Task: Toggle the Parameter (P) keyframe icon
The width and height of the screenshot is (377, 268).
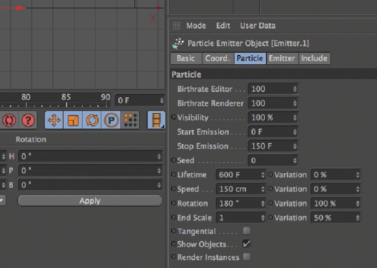Action: coord(111,120)
